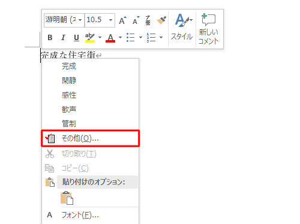Select the format painter brush
This screenshot has height=224, width=300.
coord(161,20)
